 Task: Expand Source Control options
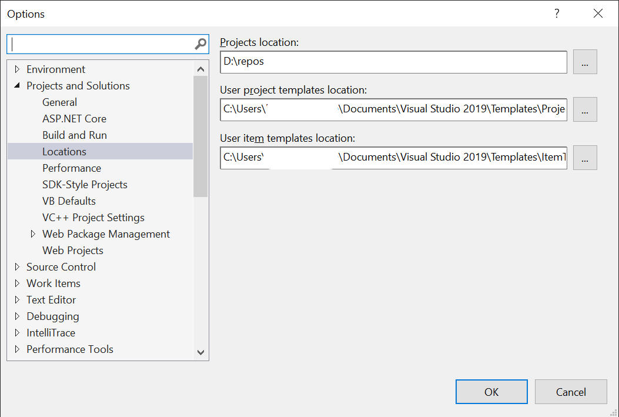[17, 266]
